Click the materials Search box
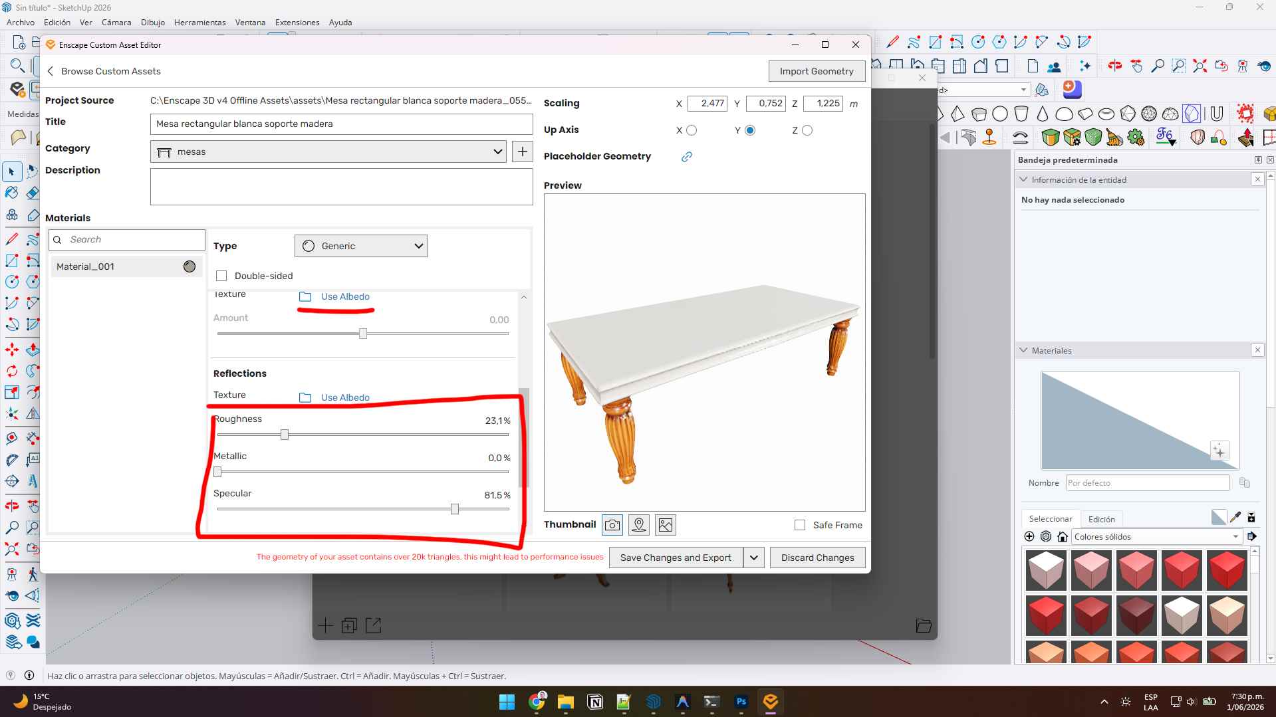The height and width of the screenshot is (717, 1276). click(x=127, y=239)
